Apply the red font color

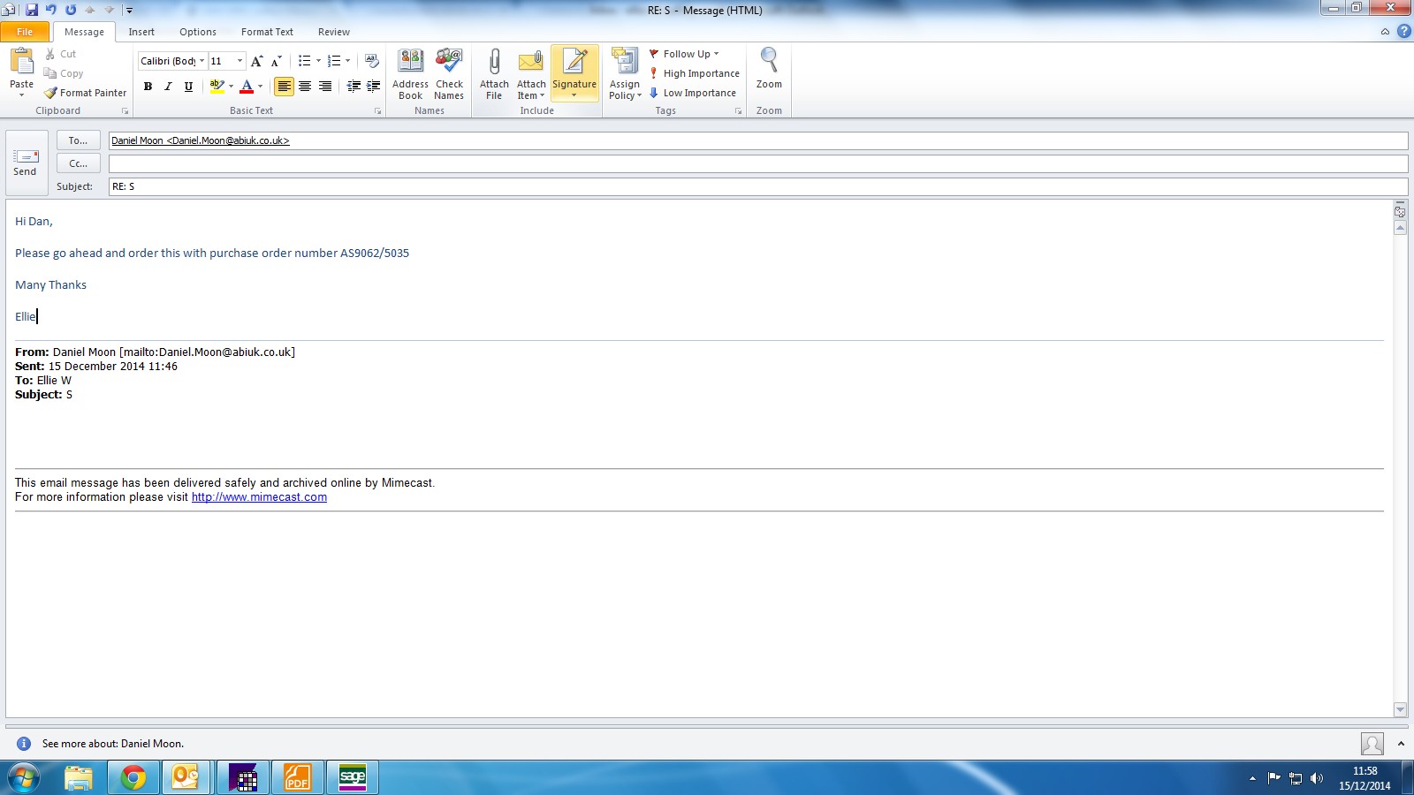[247, 87]
